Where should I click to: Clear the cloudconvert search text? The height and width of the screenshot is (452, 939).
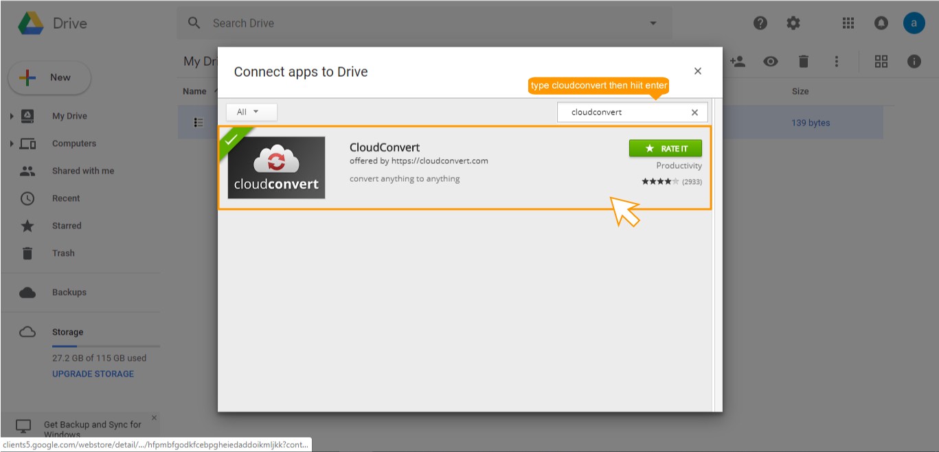(x=694, y=112)
